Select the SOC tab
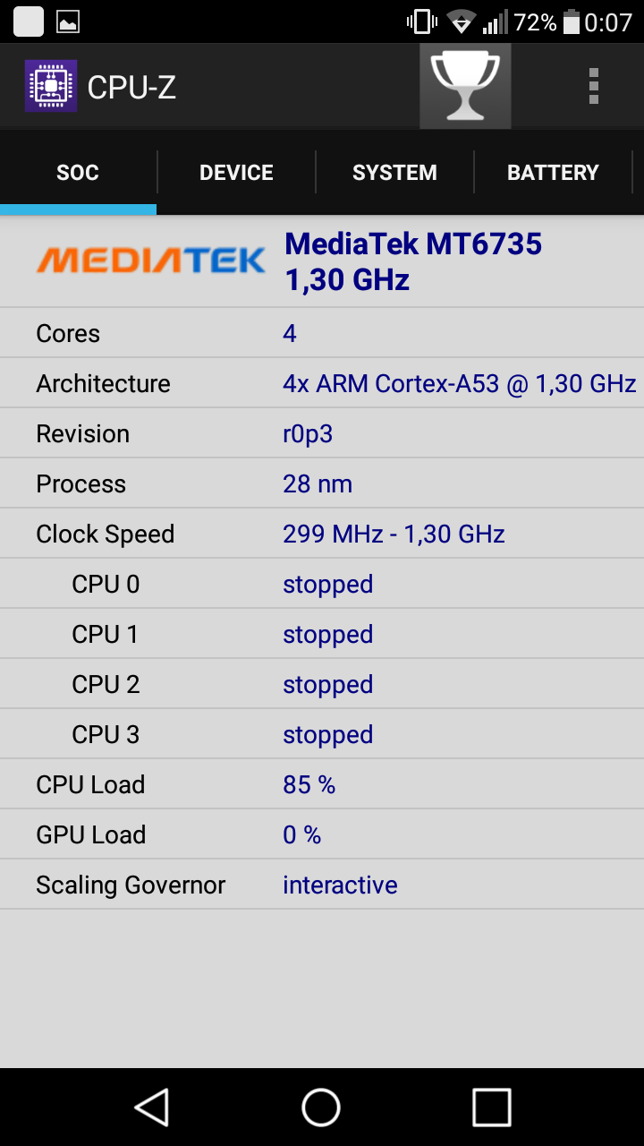 click(x=78, y=173)
